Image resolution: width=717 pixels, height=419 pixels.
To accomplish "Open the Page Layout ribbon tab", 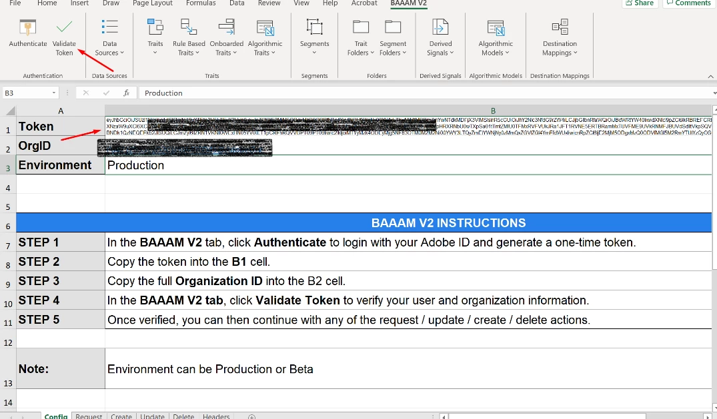I will pos(152,3).
